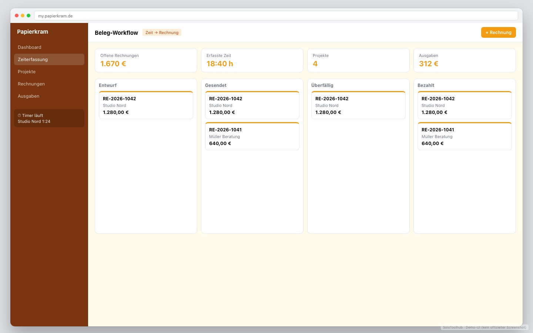Click the red close window button
The height and width of the screenshot is (333, 533).
17,16
